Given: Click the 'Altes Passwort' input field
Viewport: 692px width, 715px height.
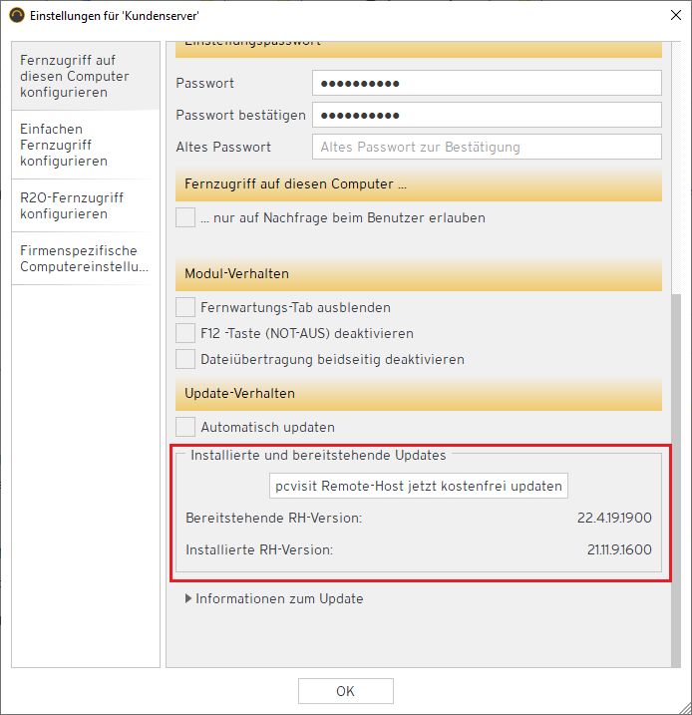Looking at the screenshot, I should (x=487, y=147).
